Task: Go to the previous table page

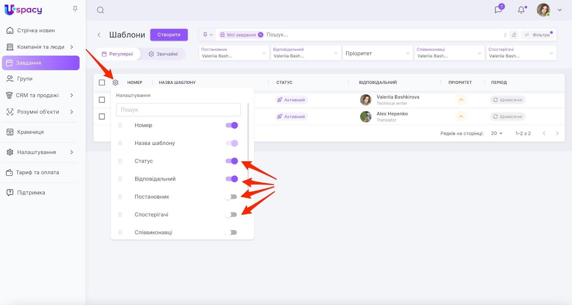Action: (x=544, y=133)
